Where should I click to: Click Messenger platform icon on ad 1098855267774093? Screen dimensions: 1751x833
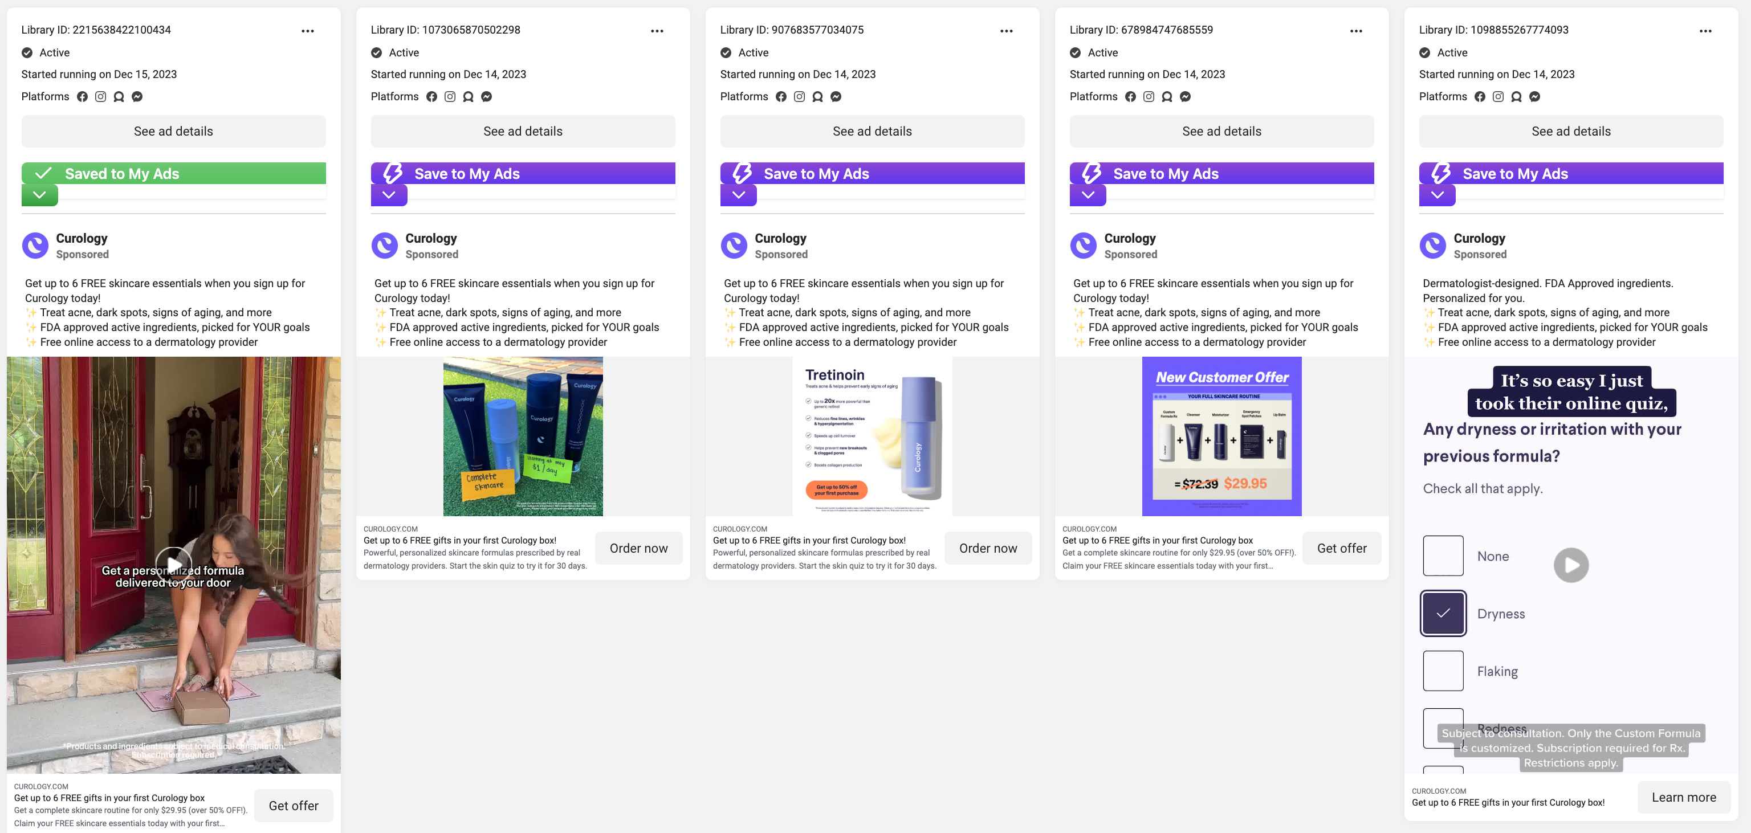point(1535,96)
